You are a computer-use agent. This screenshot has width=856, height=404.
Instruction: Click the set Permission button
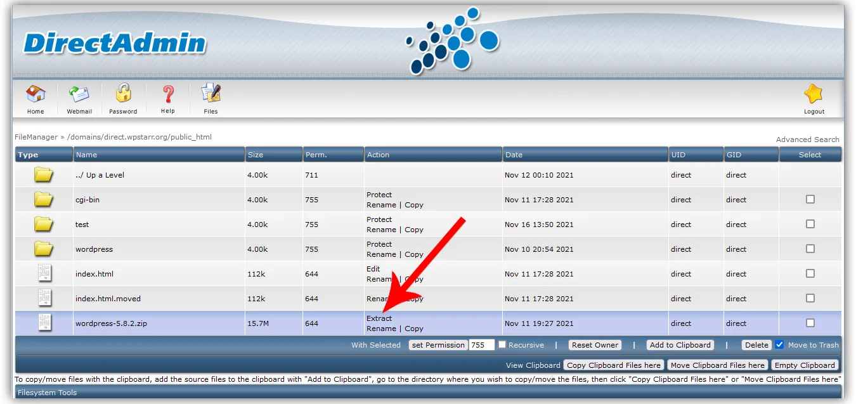tap(438, 345)
